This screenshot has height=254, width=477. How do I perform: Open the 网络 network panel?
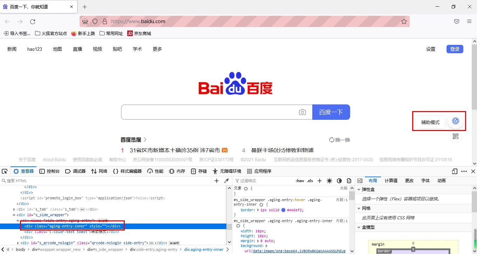tap(99, 171)
